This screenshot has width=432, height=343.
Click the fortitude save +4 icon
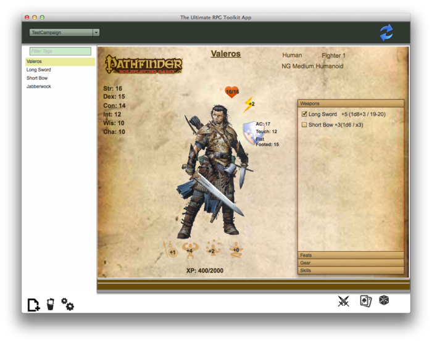pyautogui.click(x=190, y=250)
